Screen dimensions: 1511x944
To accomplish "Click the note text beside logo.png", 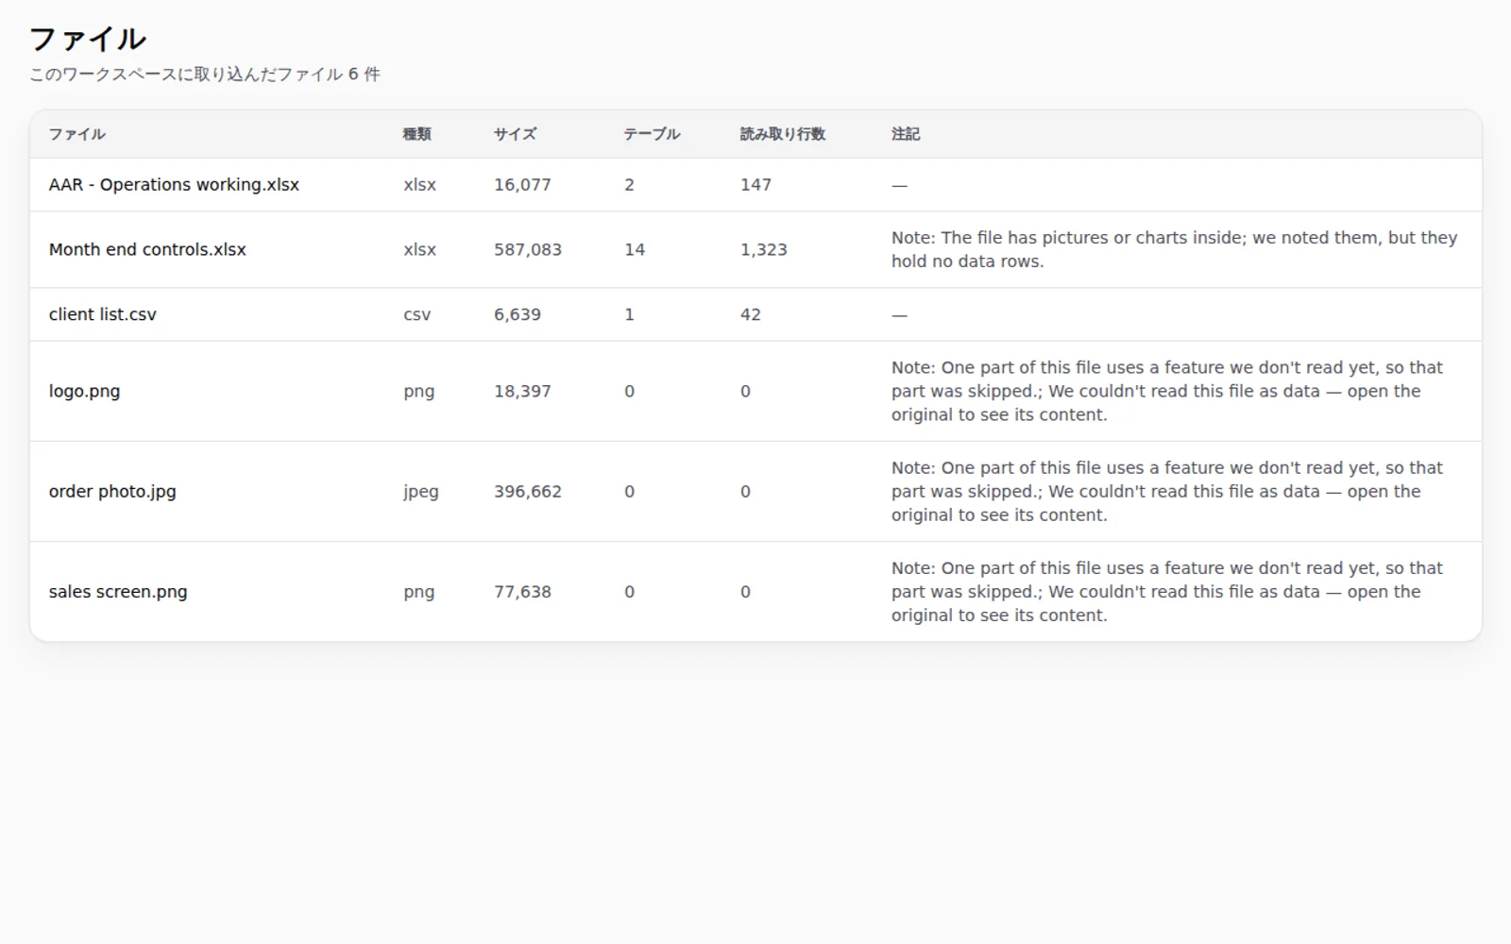I will tap(1167, 391).
